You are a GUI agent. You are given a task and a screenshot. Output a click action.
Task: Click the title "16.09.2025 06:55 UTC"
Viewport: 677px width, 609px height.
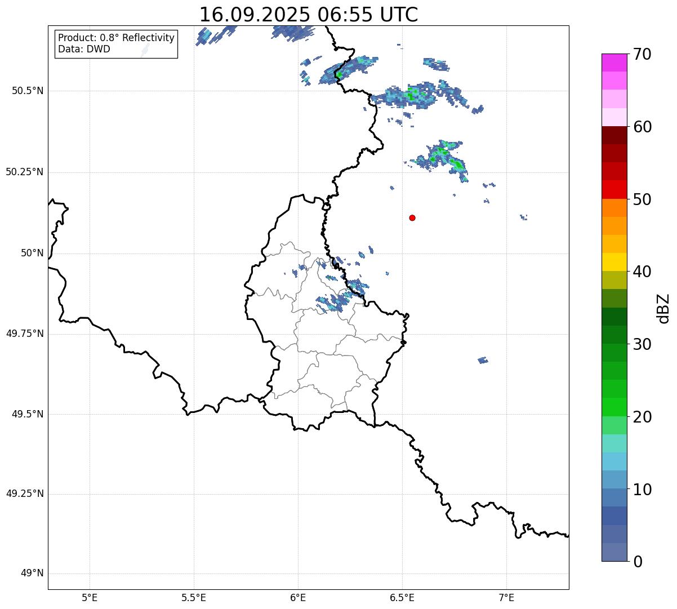[x=309, y=14]
